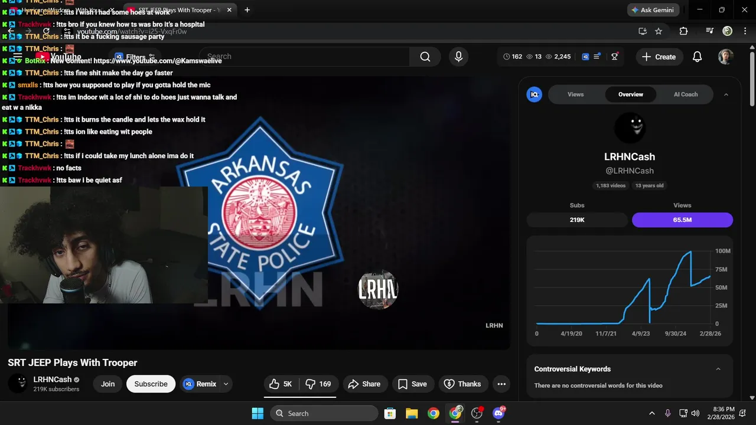The height and width of the screenshot is (425, 756).
Task: Click the Thanks button
Action: coord(462,384)
